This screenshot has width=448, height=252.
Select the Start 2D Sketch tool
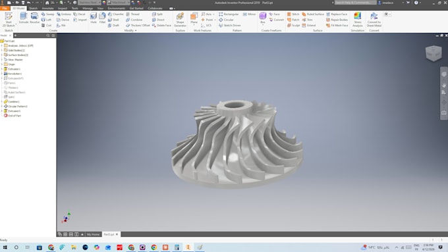tap(9, 19)
